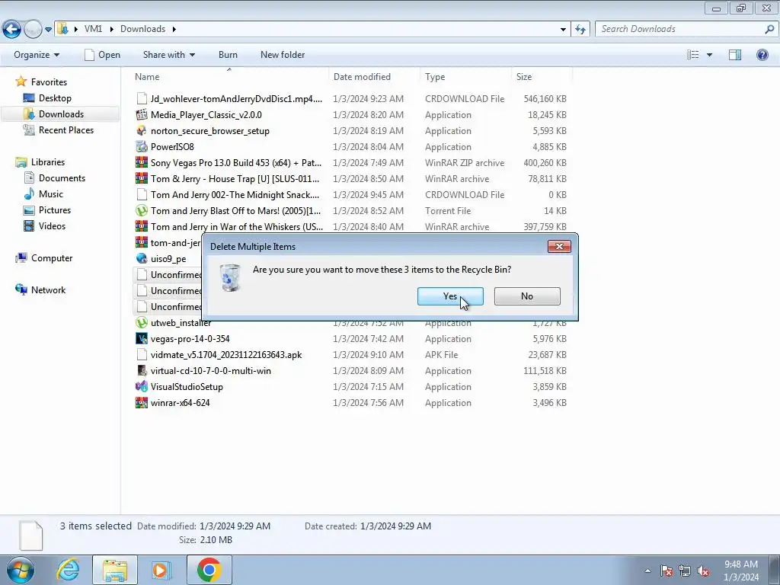
Task: Select Computer in the navigation pane
Action: pos(52,258)
